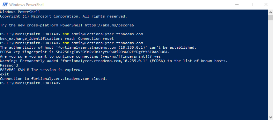Click the "Windows PowerShell" title bar text
This screenshot has height=120, width=273.
click(x=27, y=5)
